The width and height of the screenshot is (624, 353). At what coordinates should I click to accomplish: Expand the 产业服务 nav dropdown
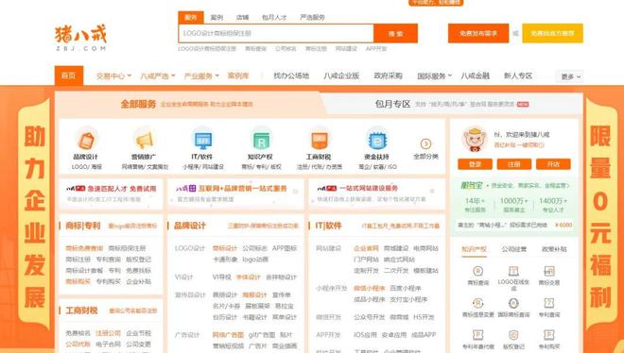[x=201, y=76]
